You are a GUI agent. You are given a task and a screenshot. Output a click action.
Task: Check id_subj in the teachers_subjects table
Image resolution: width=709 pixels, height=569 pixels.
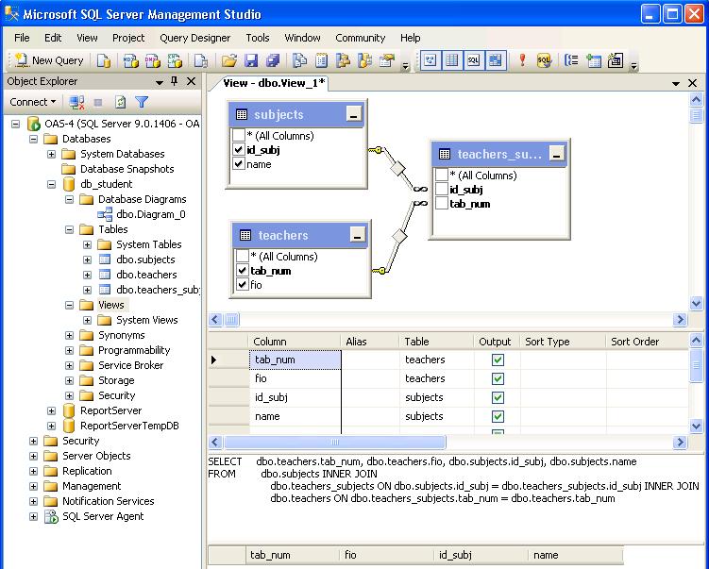(x=442, y=190)
